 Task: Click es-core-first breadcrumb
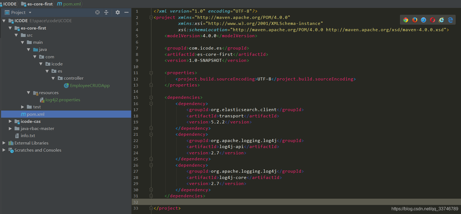(x=40, y=4)
